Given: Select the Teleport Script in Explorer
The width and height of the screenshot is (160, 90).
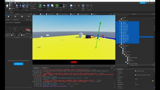Looking at the screenshot, I should pyautogui.click(x=127, y=52).
